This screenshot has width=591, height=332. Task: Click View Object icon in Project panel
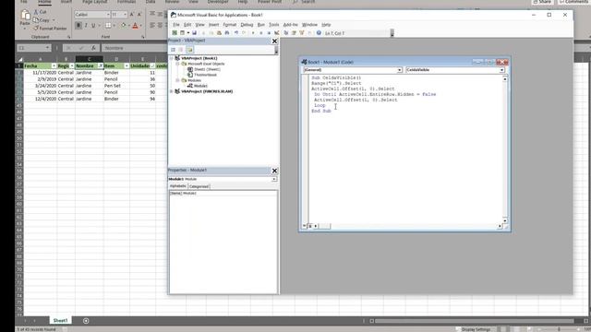tap(181, 50)
